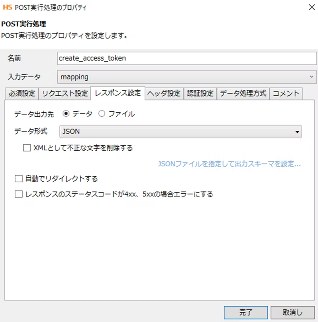318x322 pixels.
Task: Go to the ヘッダ設定 tab
Action: [x=164, y=94]
